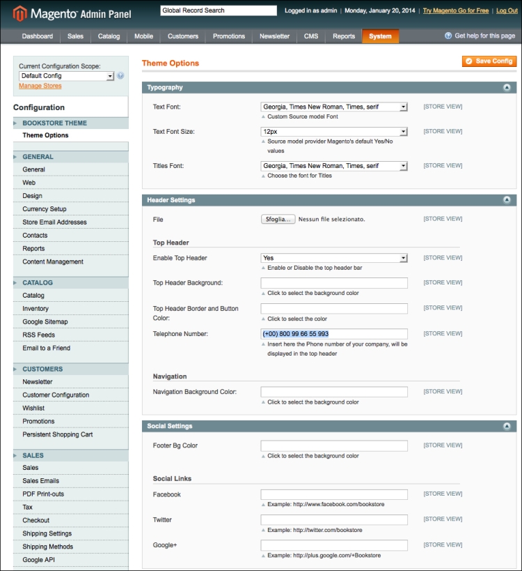Open the Customers menu in the top navigation
Viewport: 522px width, 571px height.
click(183, 36)
